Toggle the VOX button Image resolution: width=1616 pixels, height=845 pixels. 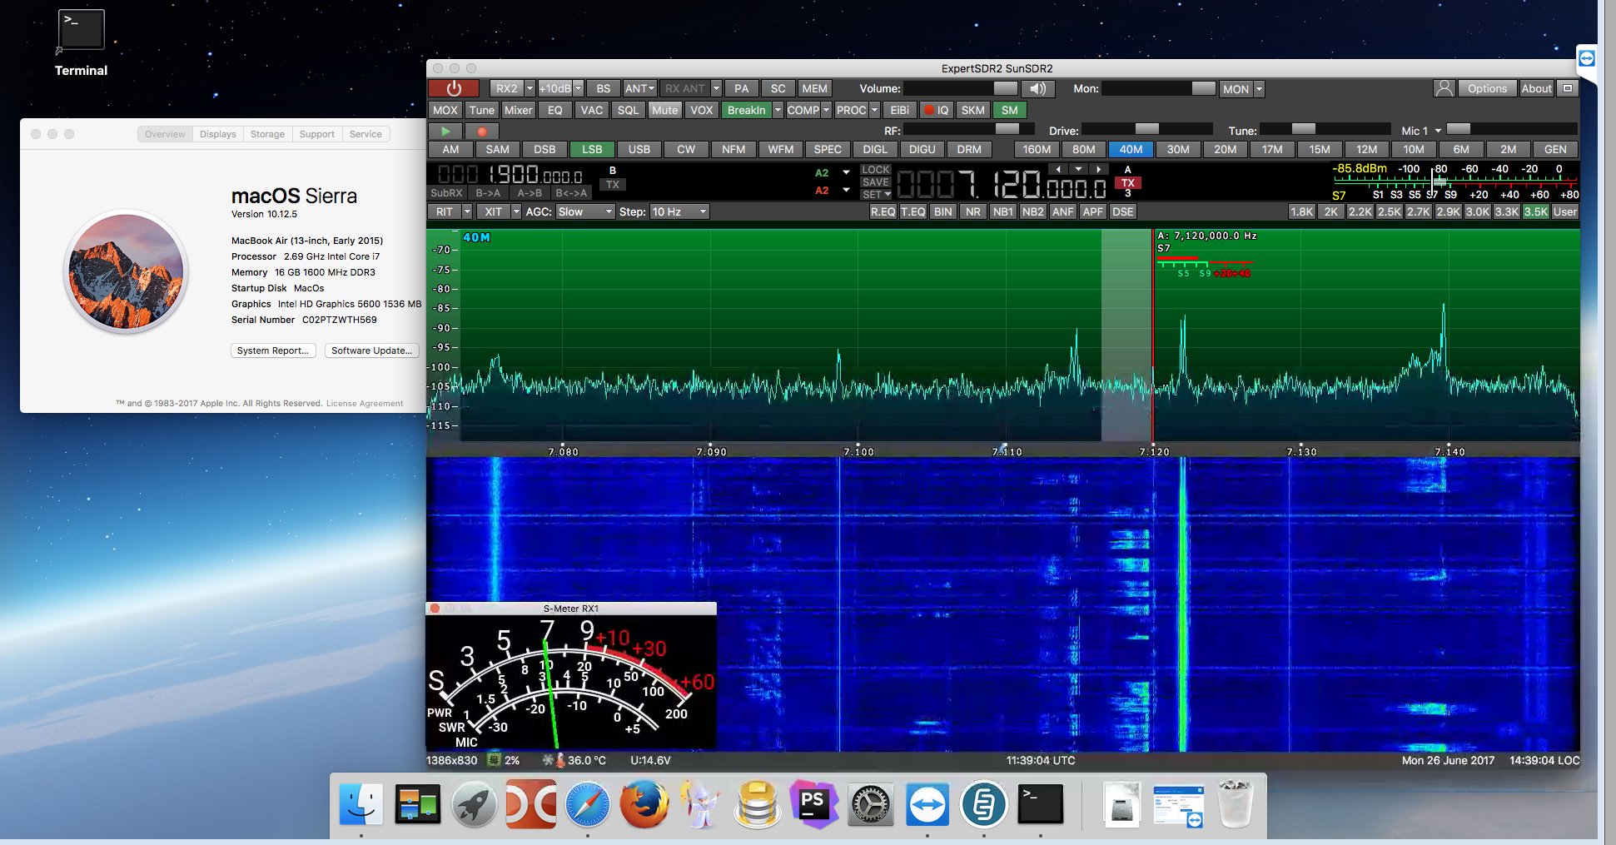click(x=702, y=110)
